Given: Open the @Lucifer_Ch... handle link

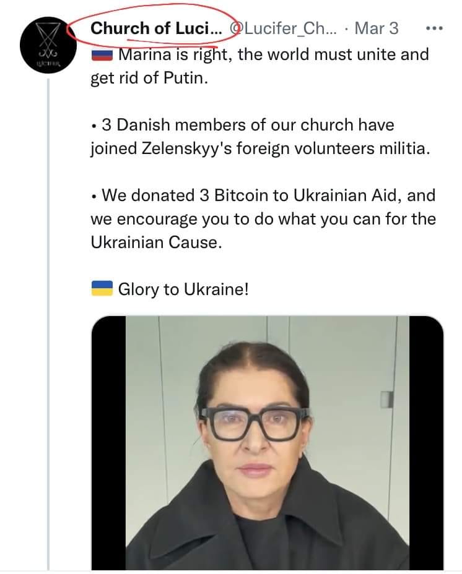Looking at the screenshot, I should (x=282, y=28).
